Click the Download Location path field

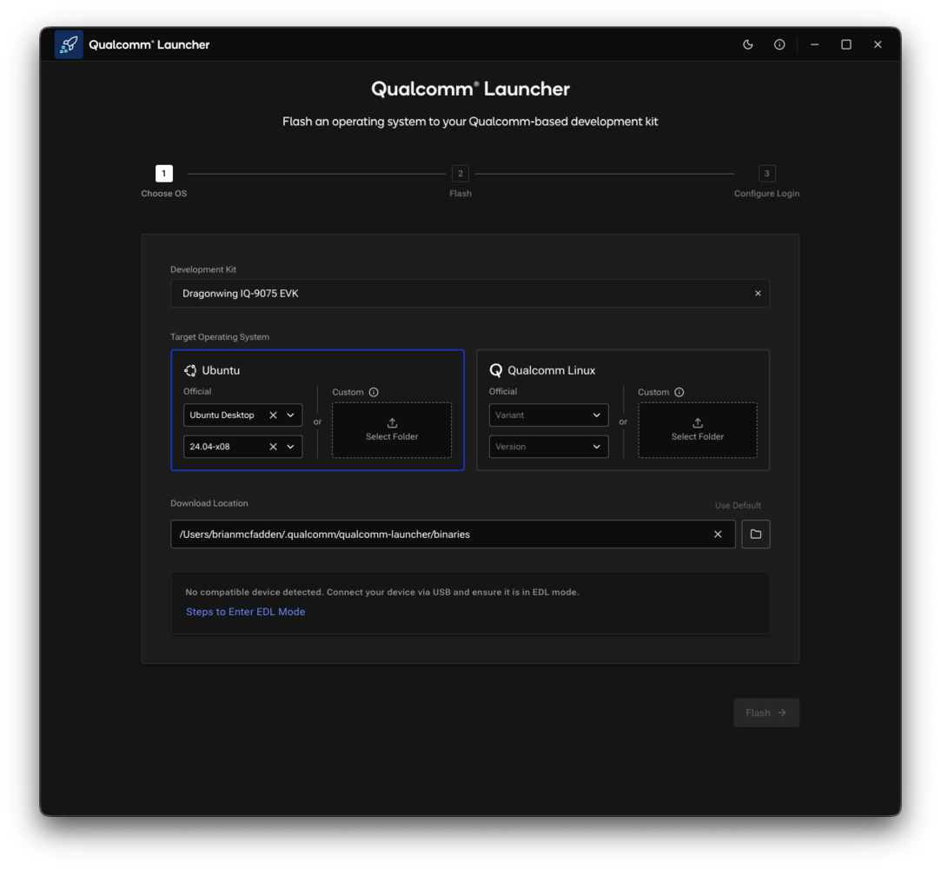453,534
